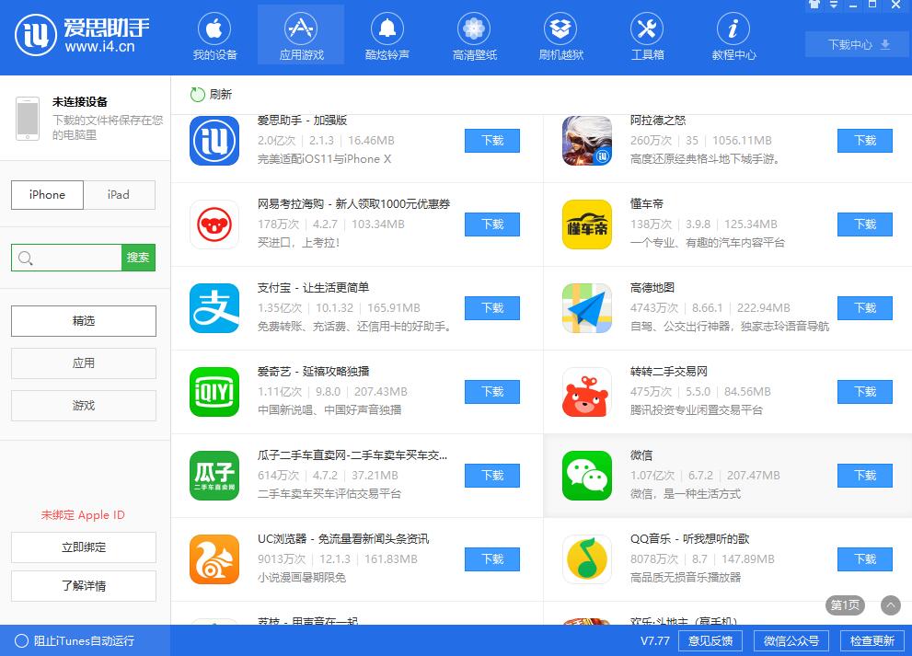The height and width of the screenshot is (656, 912).
Task: Download 高德地图 via 下载 button
Action: tap(865, 308)
